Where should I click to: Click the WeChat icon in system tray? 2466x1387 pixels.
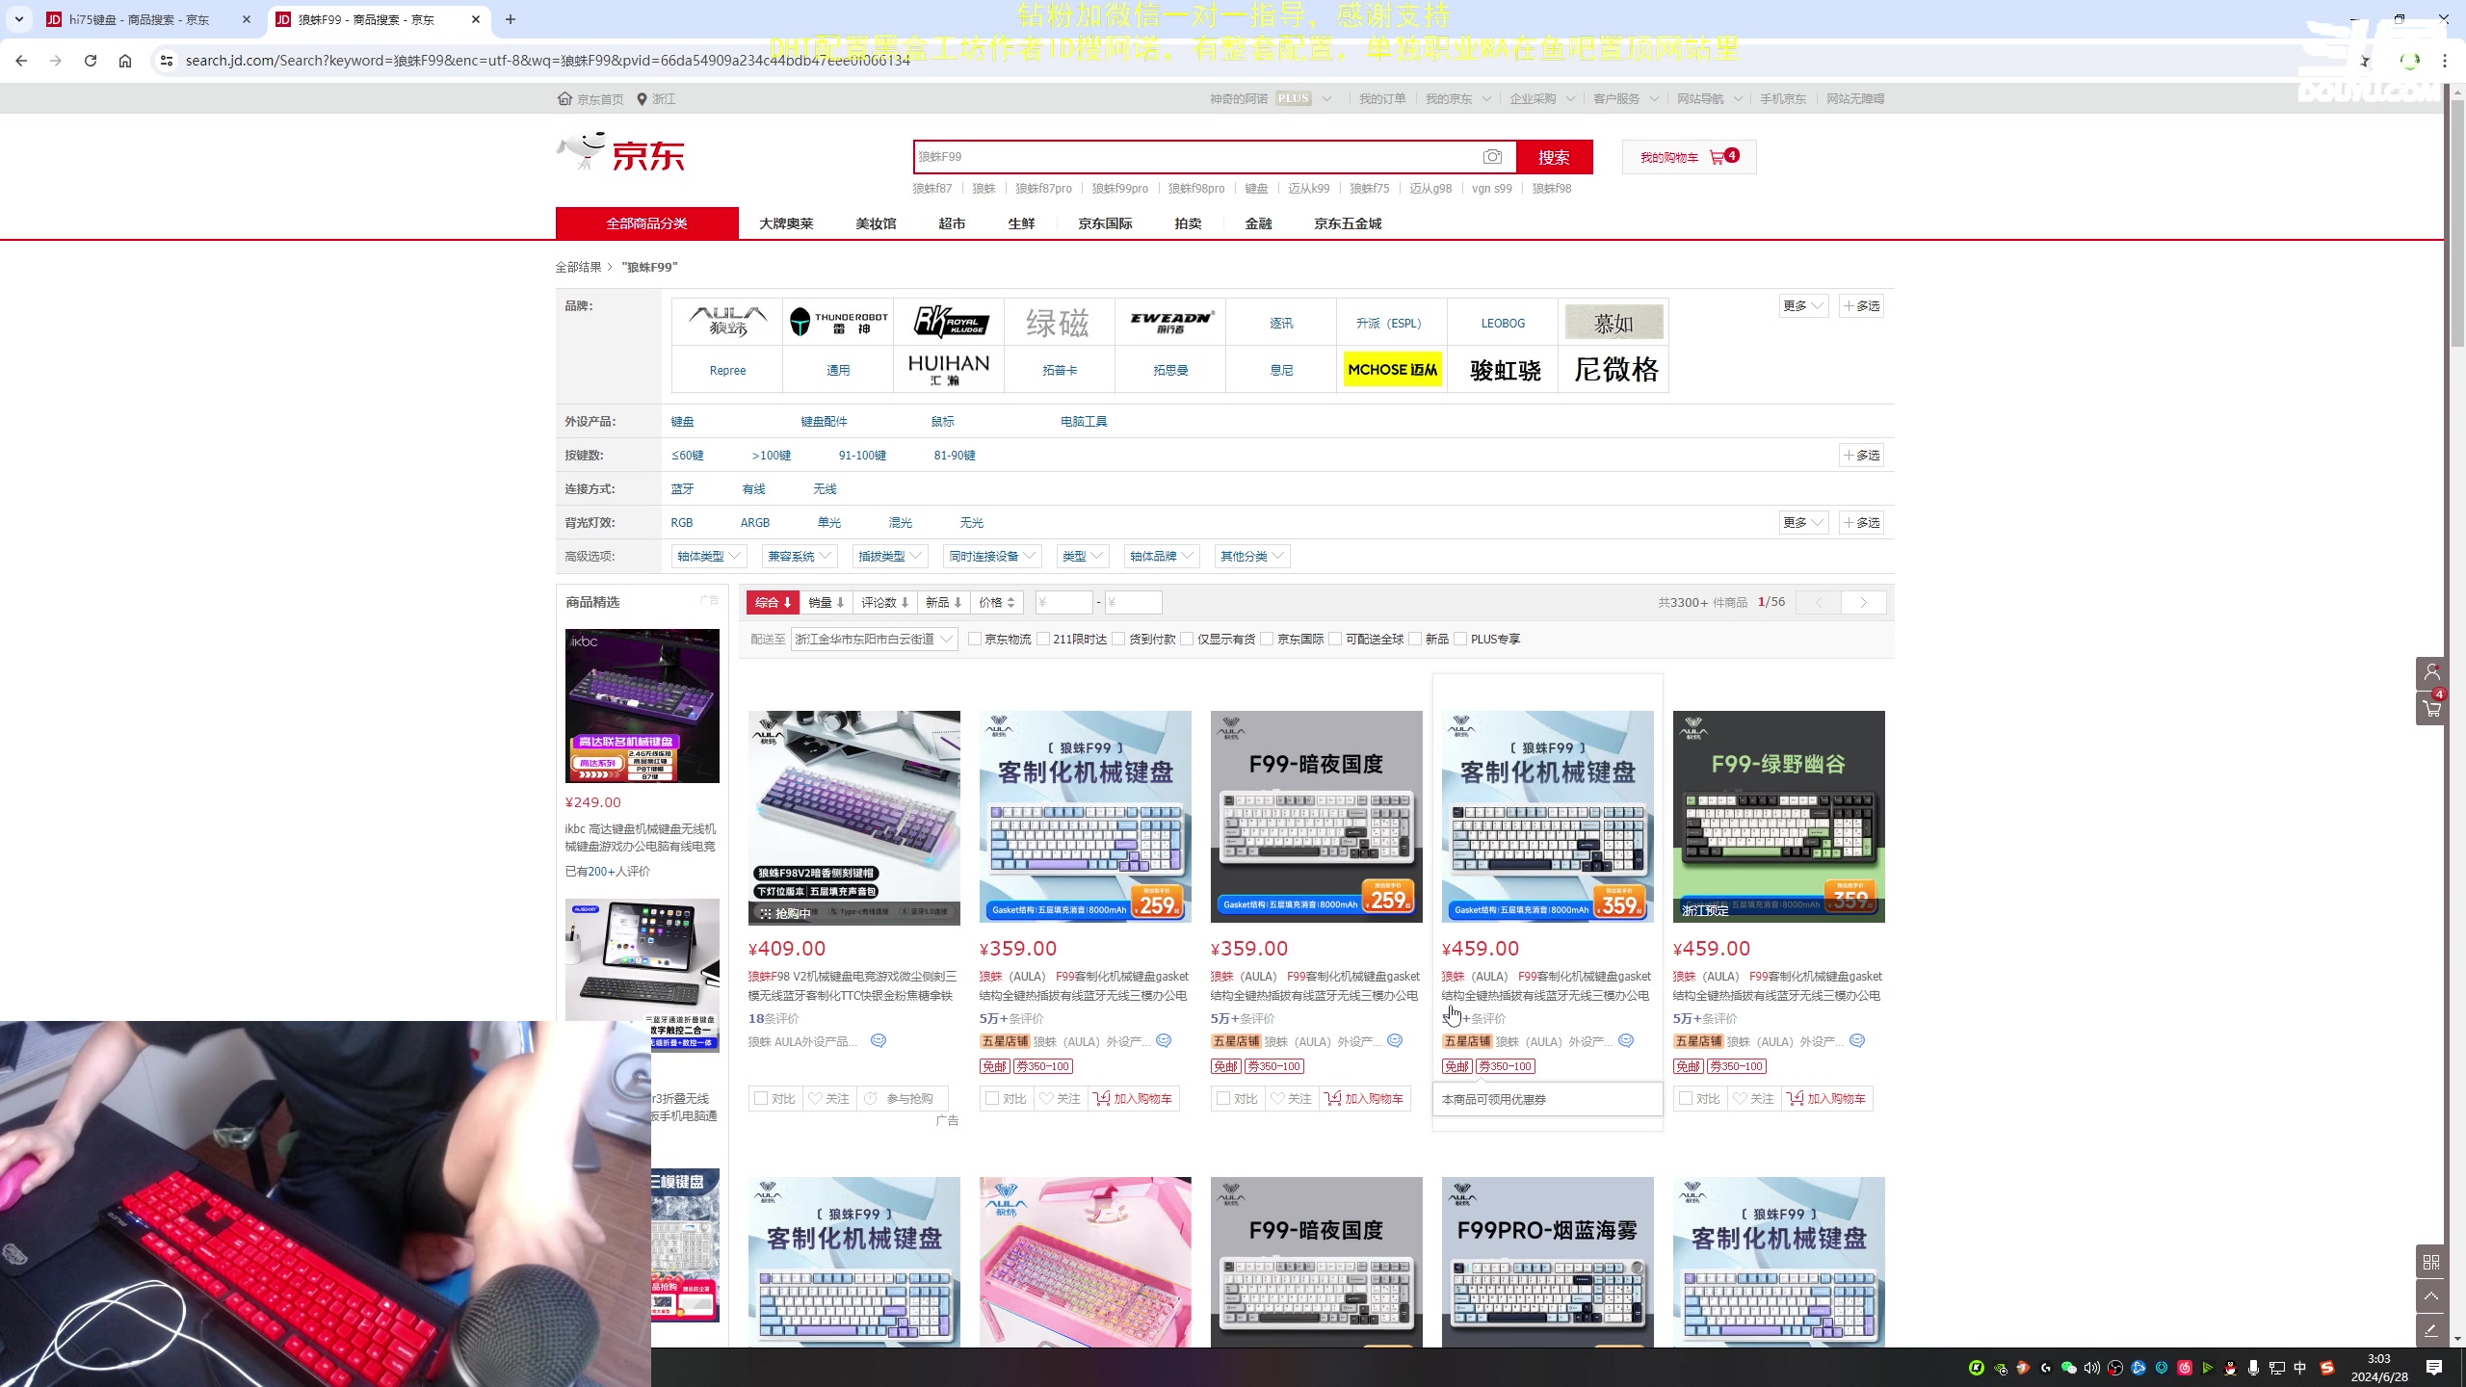(2068, 1368)
